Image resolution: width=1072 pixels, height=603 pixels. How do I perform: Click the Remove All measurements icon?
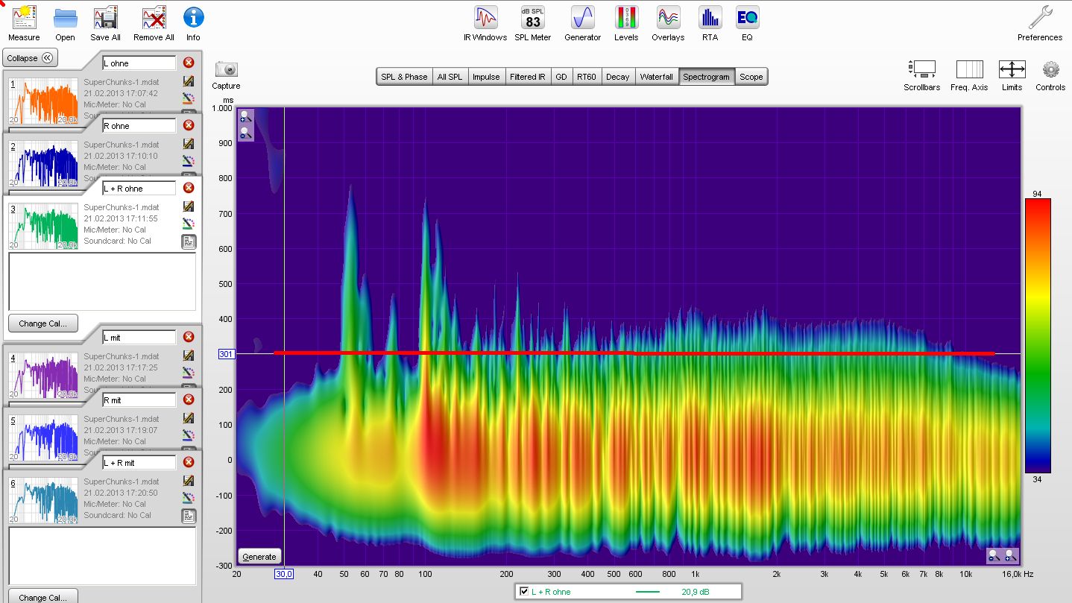tap(154, 22)
